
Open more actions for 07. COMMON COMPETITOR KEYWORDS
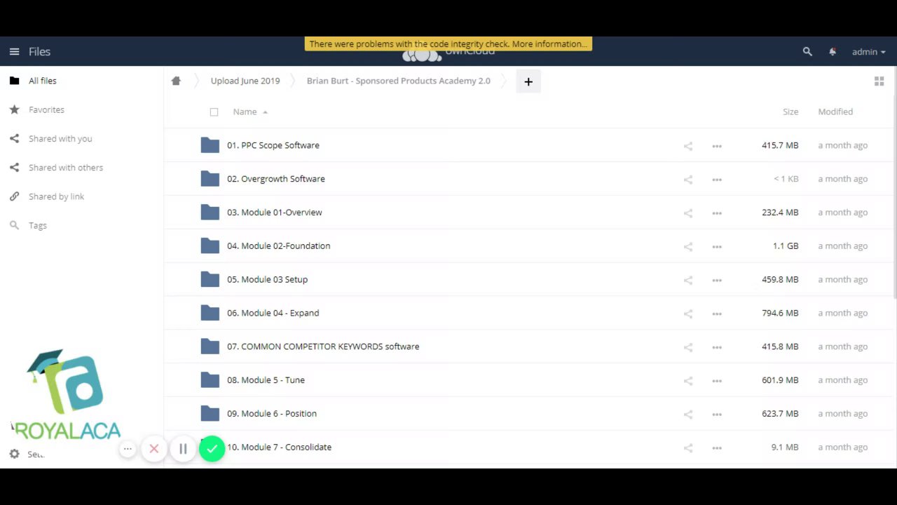tap(717, 347)
